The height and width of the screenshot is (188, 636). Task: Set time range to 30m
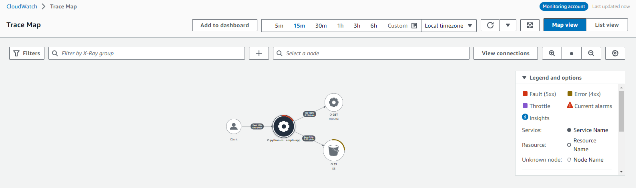coord(321,26)
